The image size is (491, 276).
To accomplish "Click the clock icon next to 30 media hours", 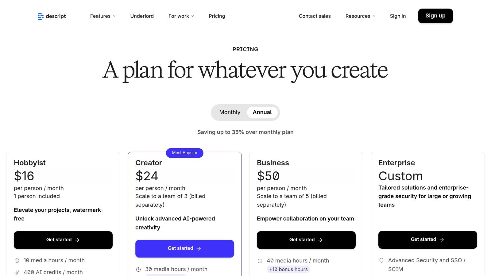I will tap(138, 269).
